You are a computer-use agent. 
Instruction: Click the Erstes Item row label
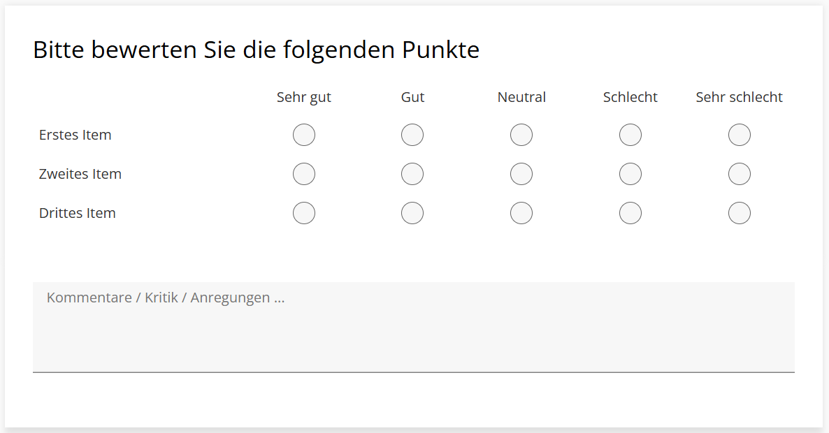pos(75,135)
